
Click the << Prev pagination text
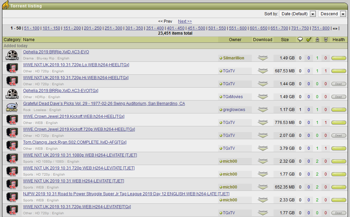[x=165, y=21]
